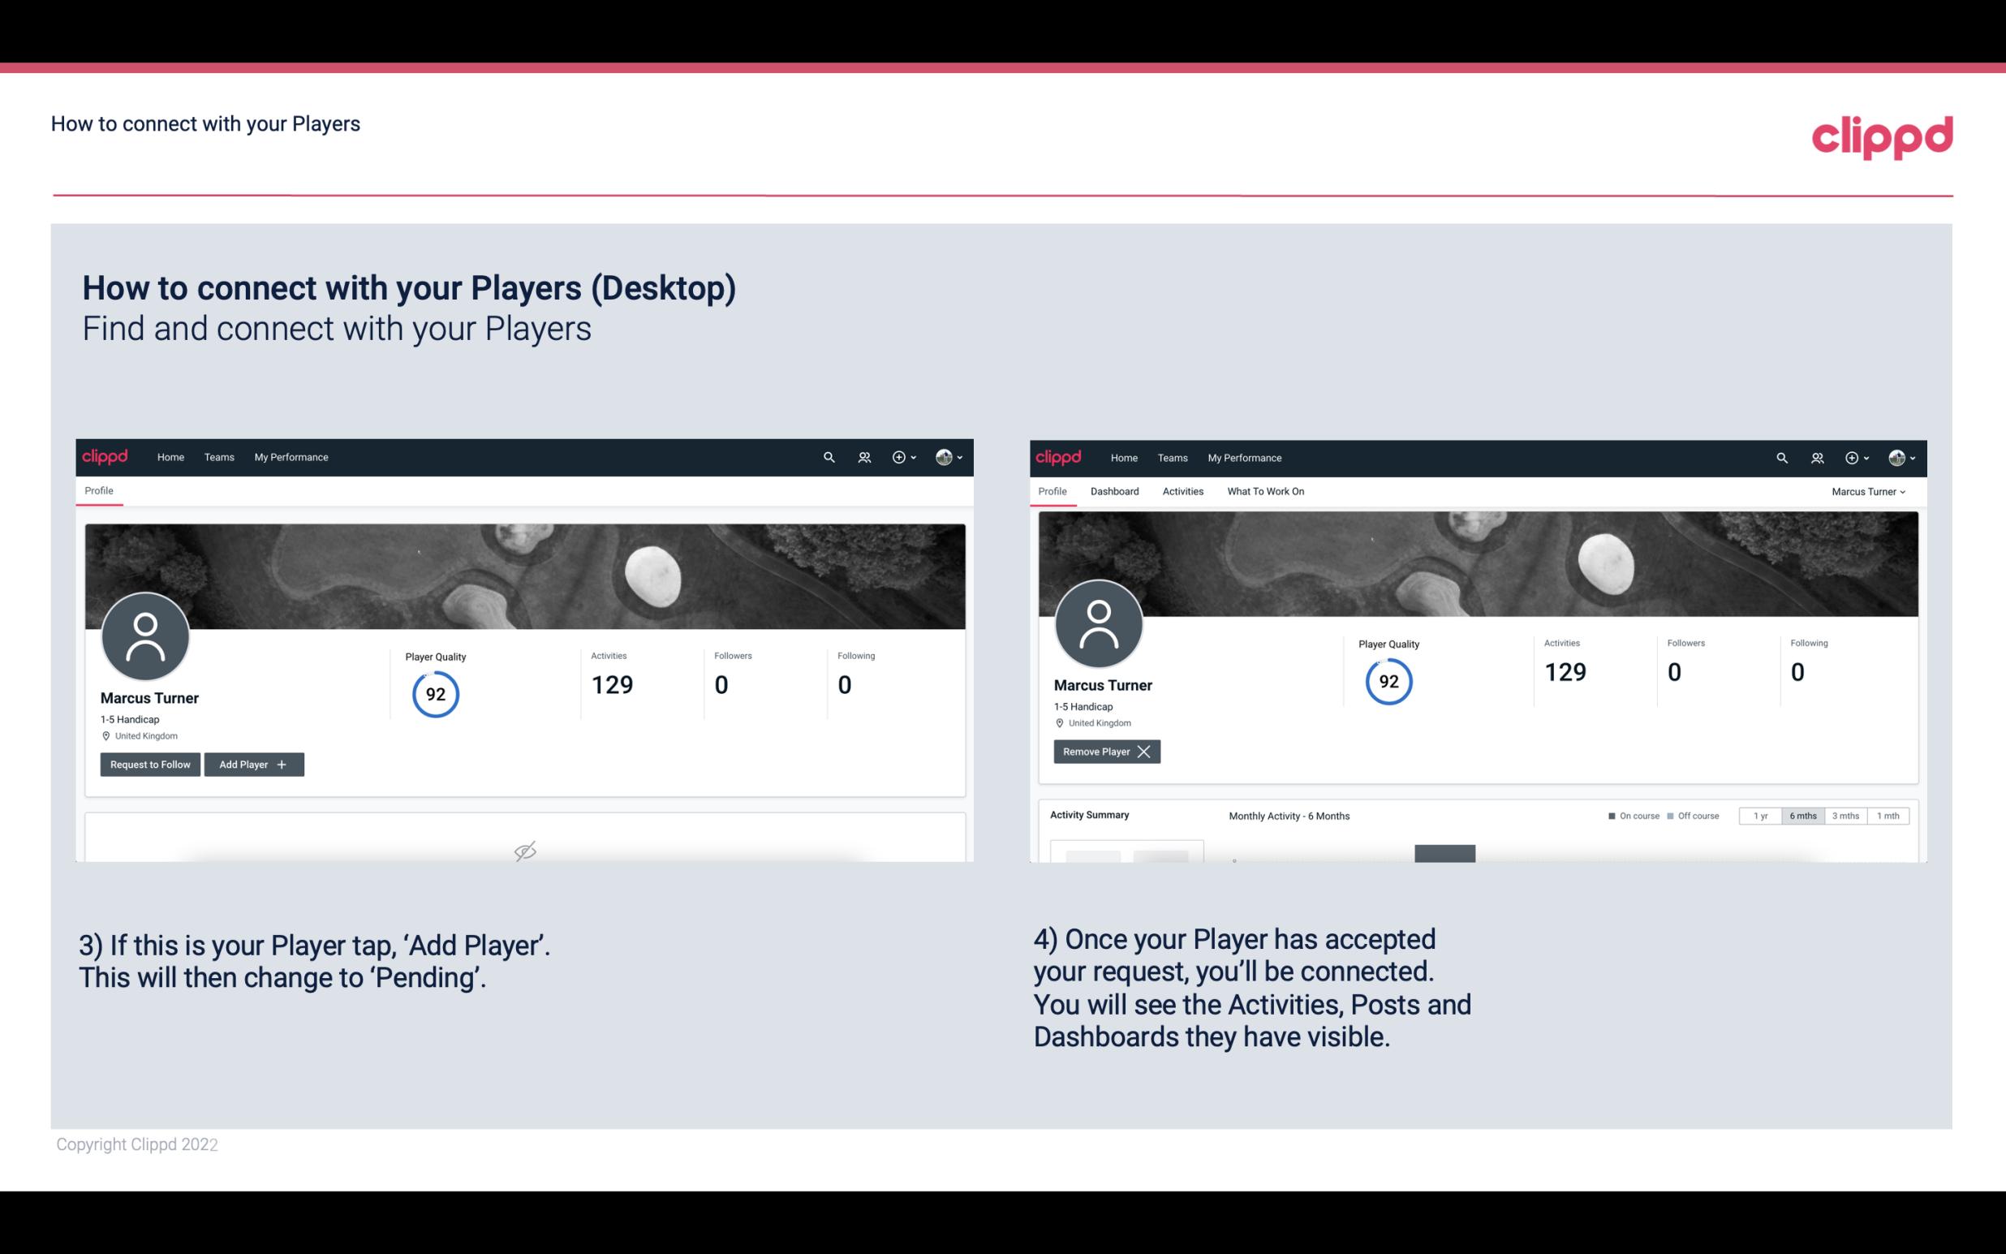The width and height of the screenshot is (2006, 1254).
Task: Expand the Marcus Turner dropdown in top-right
Action: pos(1870,491)
